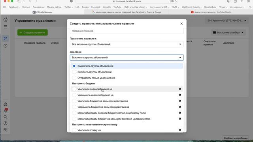Click the business.facebook.com address bar
The image size is (253, 142).
(126, 1)
